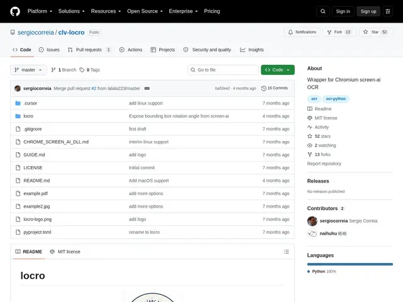
Task: Click the fork icon next to 13 forks
Action: click(x=310, y=154)
